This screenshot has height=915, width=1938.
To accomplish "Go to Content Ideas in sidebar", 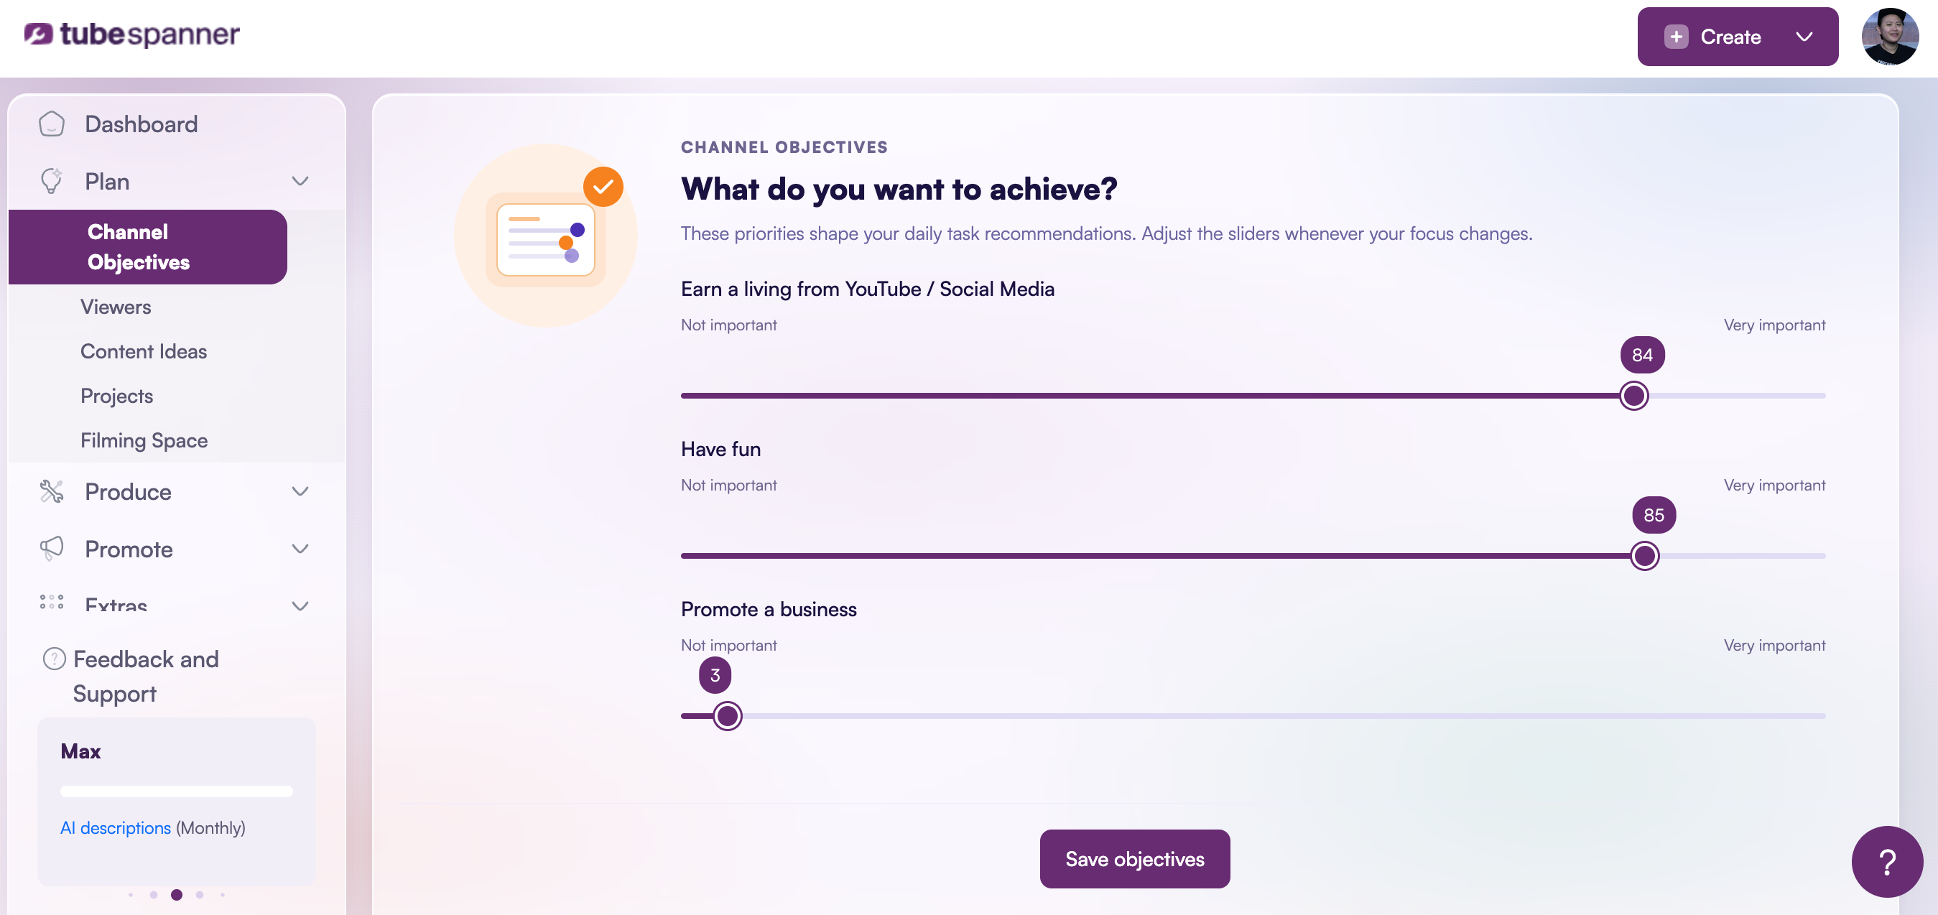I will click(x=144, y=351).
